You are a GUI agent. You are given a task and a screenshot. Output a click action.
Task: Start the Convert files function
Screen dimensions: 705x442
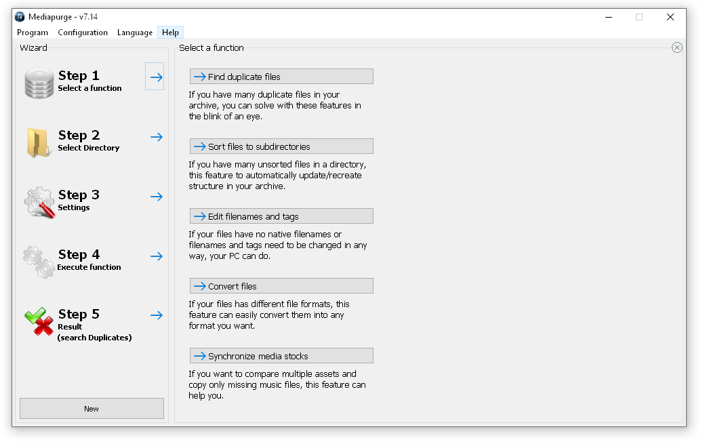point(281,286)
